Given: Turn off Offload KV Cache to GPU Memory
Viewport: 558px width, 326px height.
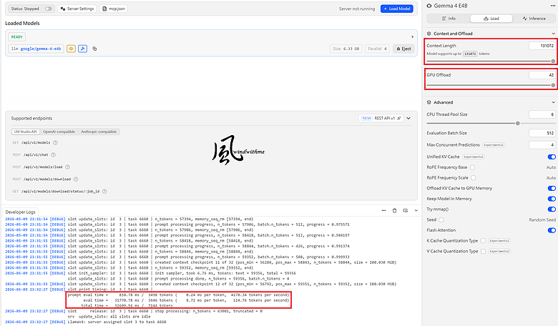Looking at the screenshot, I should pos(552,188).
